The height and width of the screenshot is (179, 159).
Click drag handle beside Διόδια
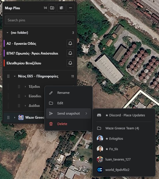pos(19,106)
